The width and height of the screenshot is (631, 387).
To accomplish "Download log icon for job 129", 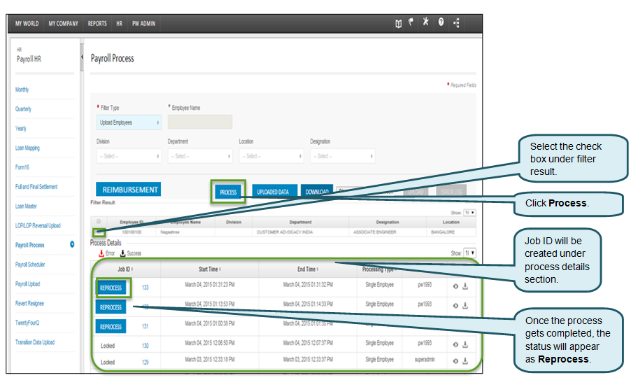I will 465,361.
